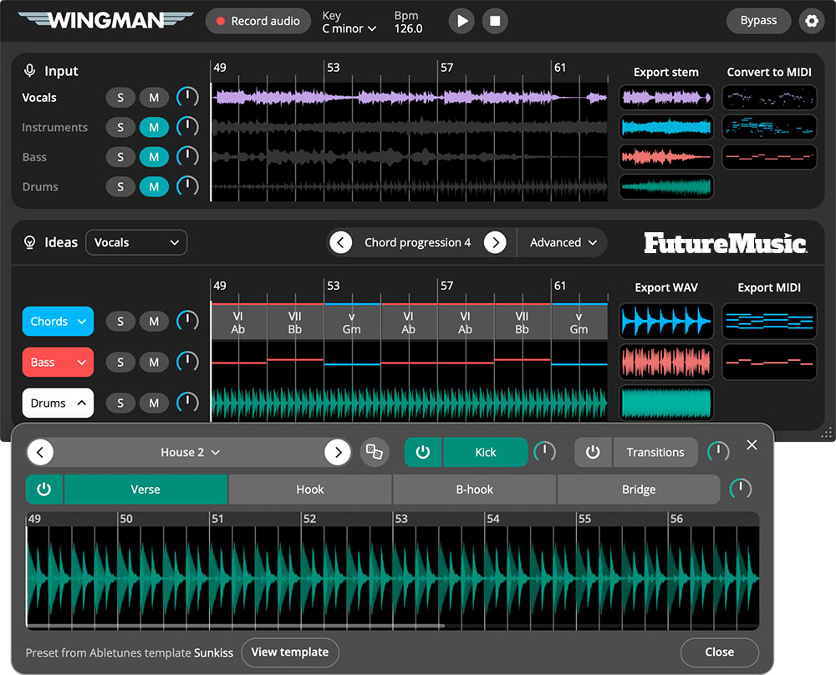Randomize drums with the dice icon

[375, 452]
